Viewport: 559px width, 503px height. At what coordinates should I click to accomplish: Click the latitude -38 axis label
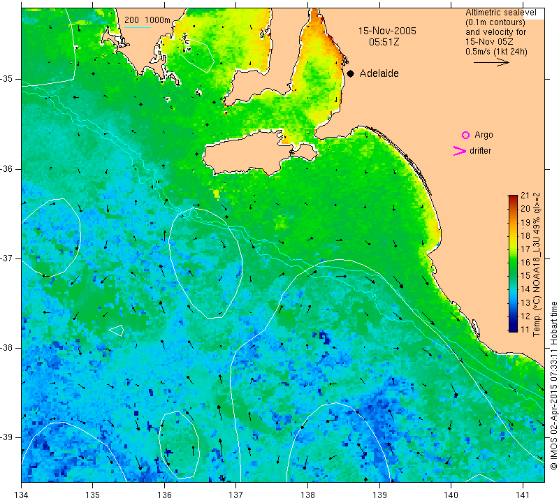click(x=6, y=348)
